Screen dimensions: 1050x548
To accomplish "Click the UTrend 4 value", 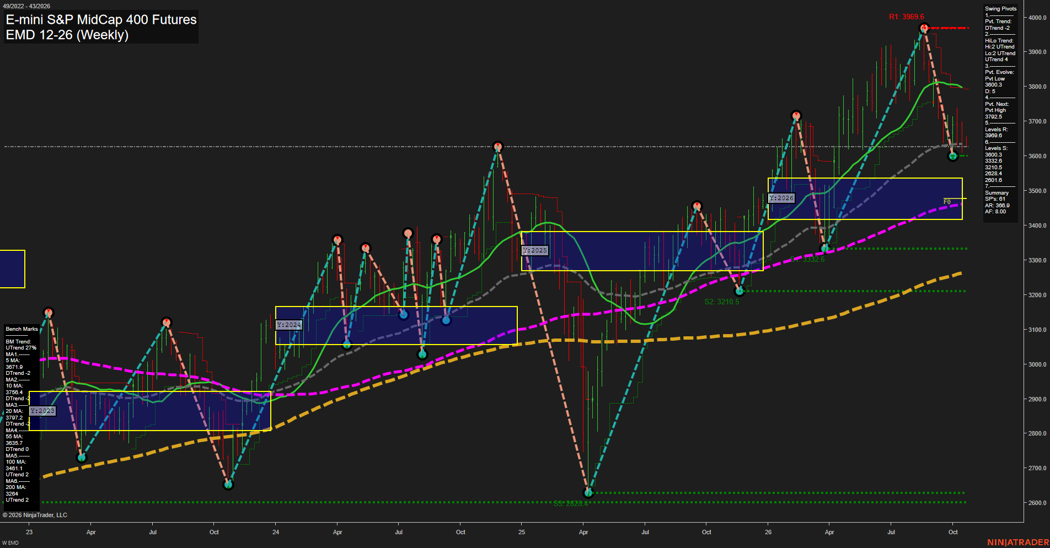I will pos(997,60).
